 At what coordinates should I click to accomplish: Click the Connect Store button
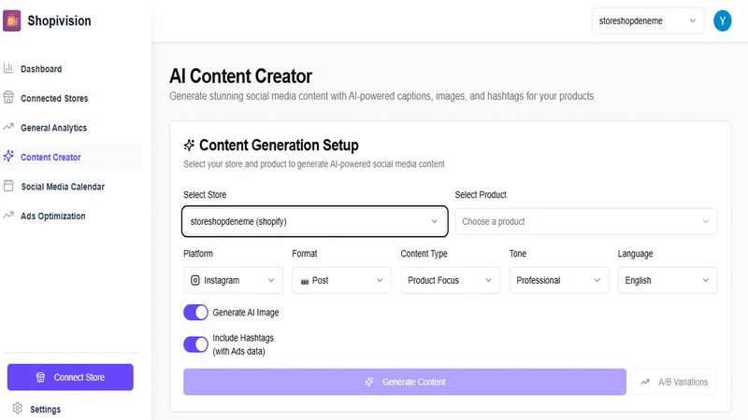click(70, 377)
